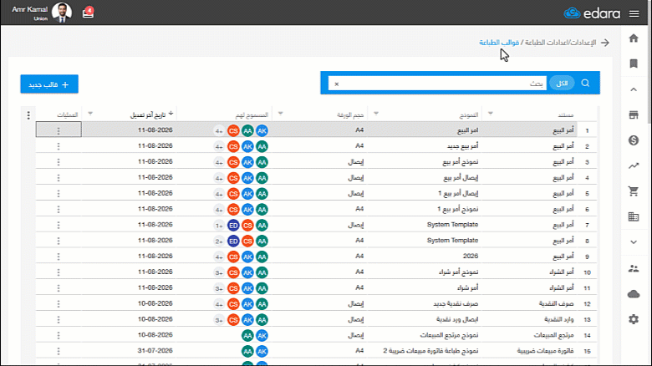Open the dollar finance sidebar icon

(x=634, y=140)
